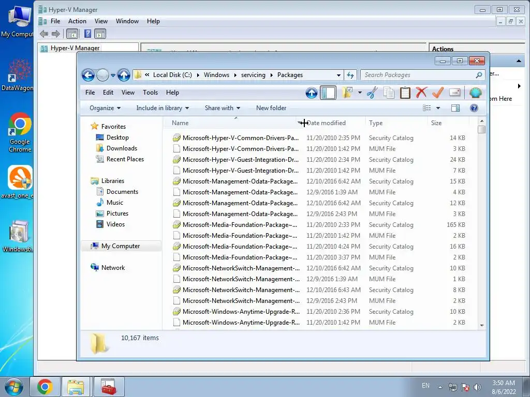Open Explorer Edit menu
The width and height of the screenshot is (530, 397).
pos(108,93)
